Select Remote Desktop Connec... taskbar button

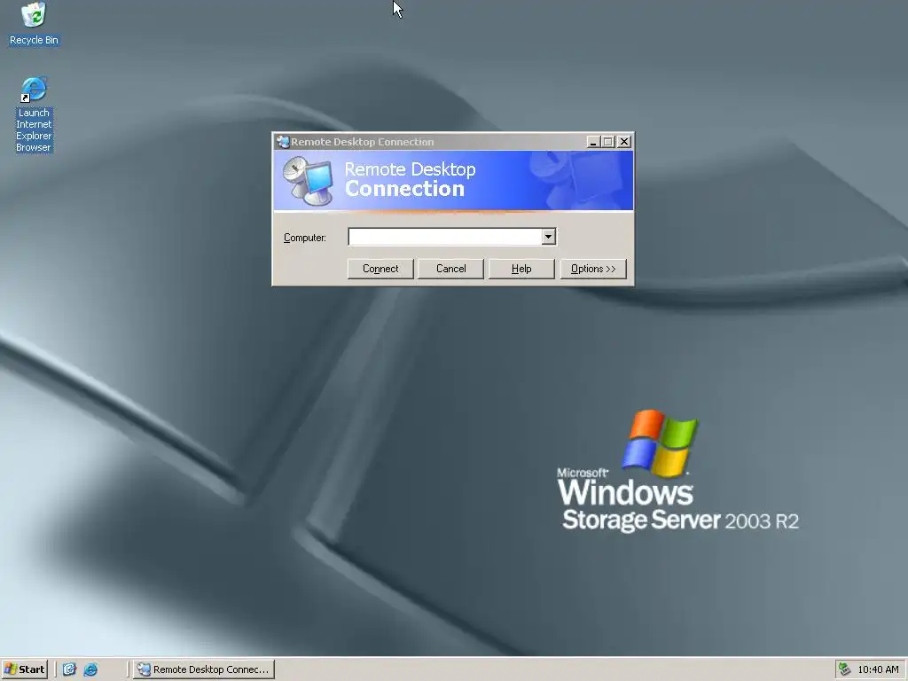click(x=204, y=669)
